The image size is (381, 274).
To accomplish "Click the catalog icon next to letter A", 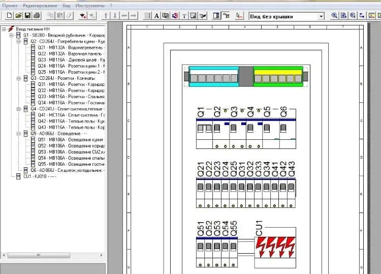I will pos(166,16).
